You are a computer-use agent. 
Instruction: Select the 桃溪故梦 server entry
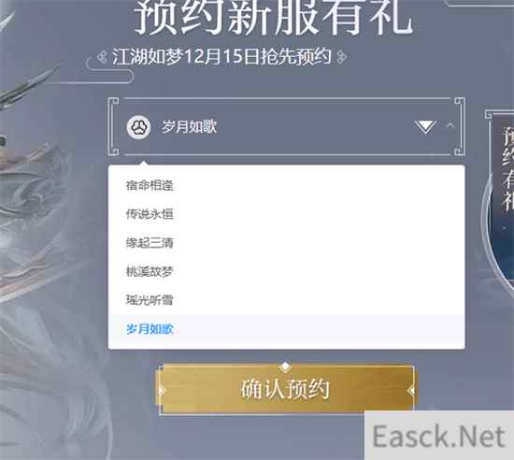[286, 271]
